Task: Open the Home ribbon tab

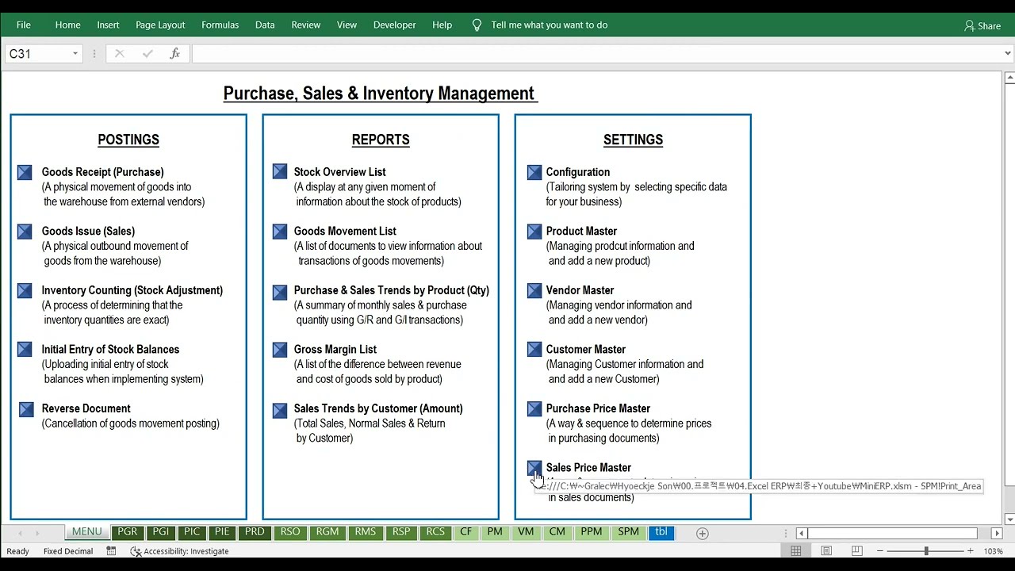Action: coord(68,25)
